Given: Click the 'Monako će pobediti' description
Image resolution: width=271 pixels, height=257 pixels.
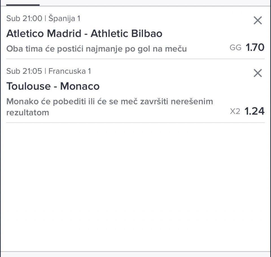Looking at the screenshot, I should [110, 101].
